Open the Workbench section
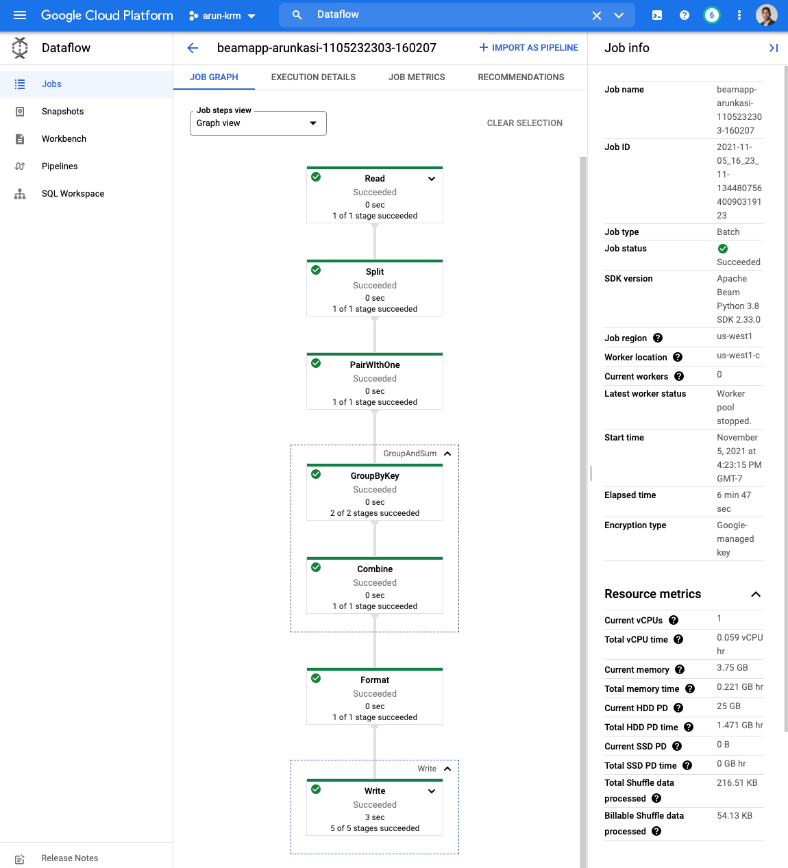Viewport: 788px width, 868px height. point(64,138)
